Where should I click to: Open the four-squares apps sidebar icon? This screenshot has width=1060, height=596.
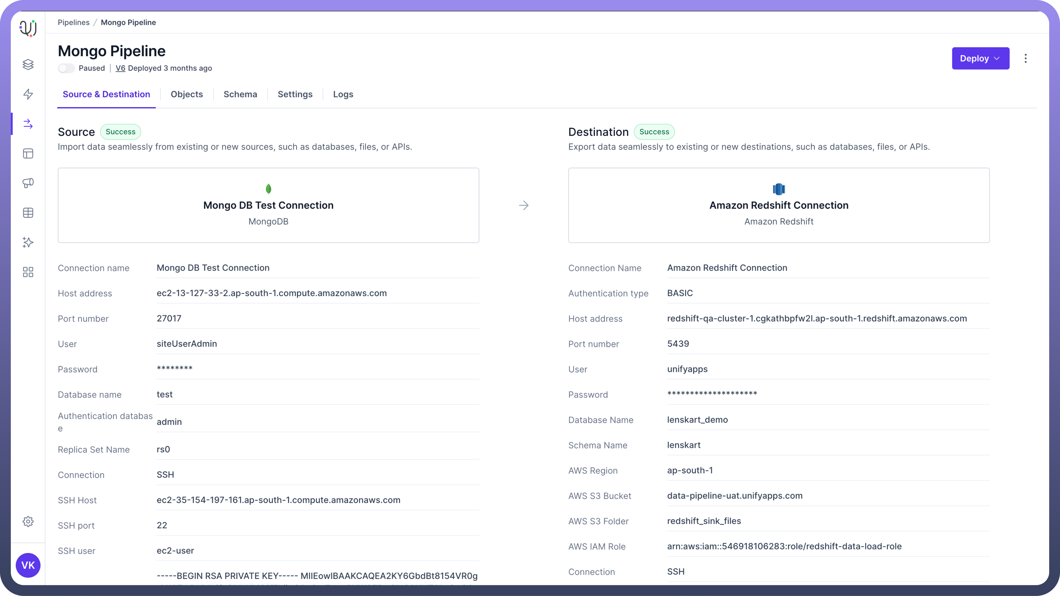[28, 272]
